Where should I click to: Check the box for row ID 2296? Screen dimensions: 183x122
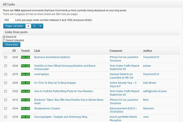[6, 83]
